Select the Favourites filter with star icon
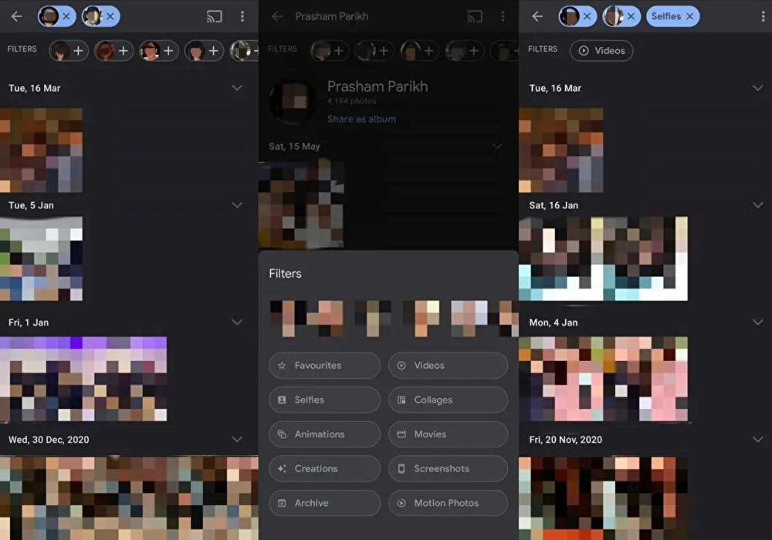 [x=324, y=366]
